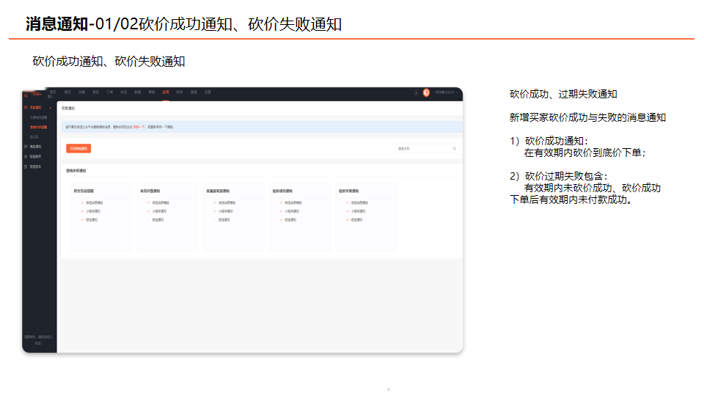Toggle 短信通知 check under 砍价失败通知
Screen dimensions: 704x396
[x=348, y=219]
